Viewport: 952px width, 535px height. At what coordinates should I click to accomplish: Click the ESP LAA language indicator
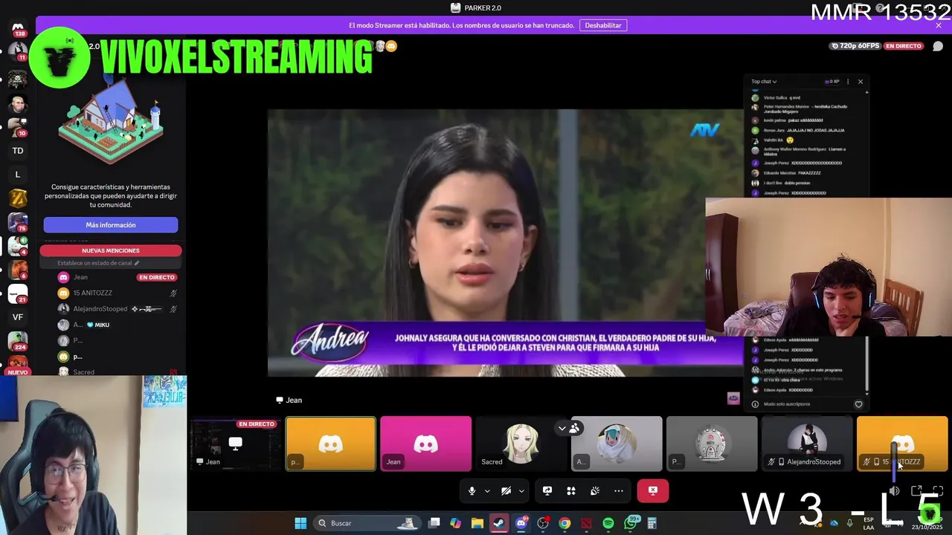pos(869,523)
